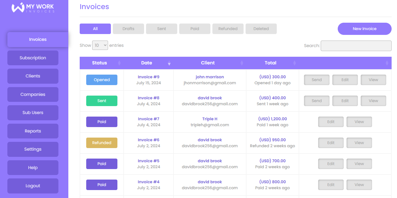397x198 pixels.
Task: Sort table by Date column arrows
Action: (x=169, y=63)
